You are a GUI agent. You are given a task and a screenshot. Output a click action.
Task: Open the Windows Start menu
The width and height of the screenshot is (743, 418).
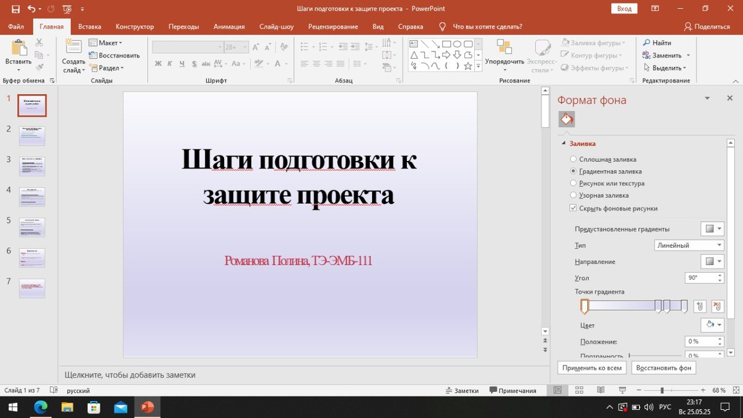click(13, 407)
